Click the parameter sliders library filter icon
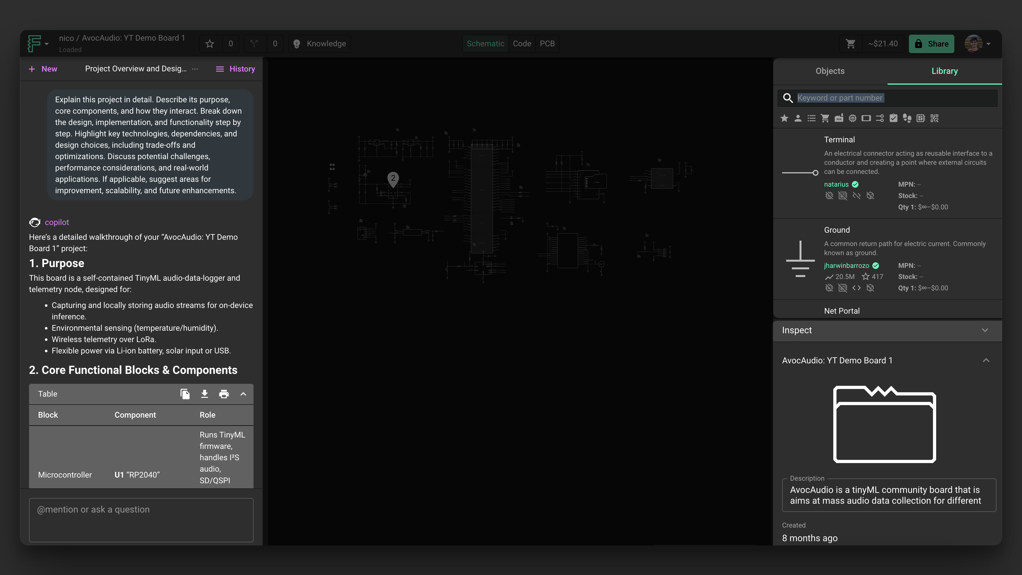The height and width of the screenshot is (575, 1022). tap(880, 118)
